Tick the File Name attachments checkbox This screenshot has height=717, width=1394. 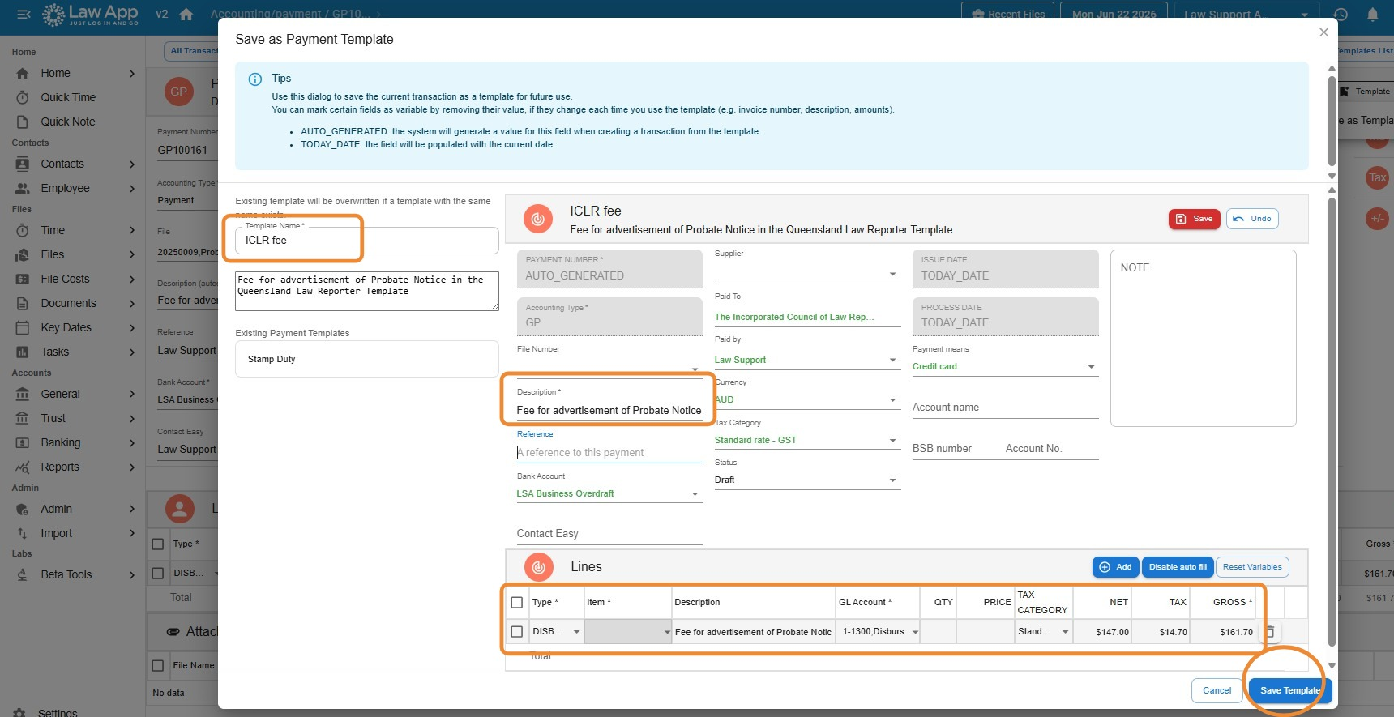(158, 666)
